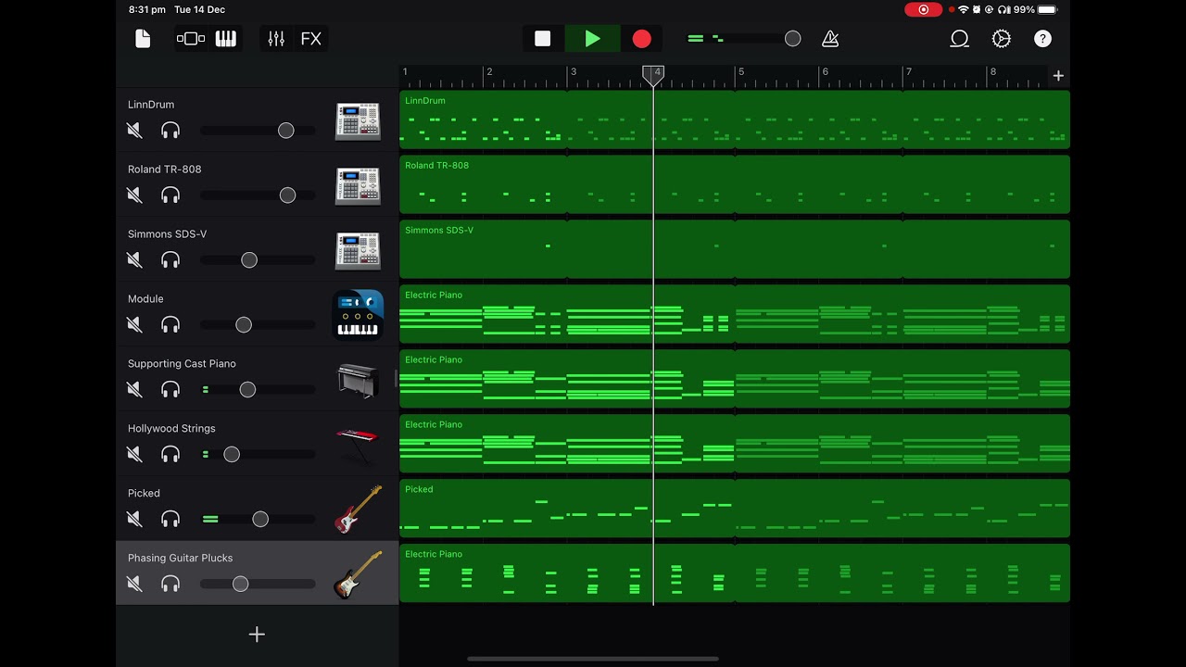Image resolution: width=1186 pixels, height=667 pixels.
Task: Stop playback with the stop button
Action: (x=543, y=39)
